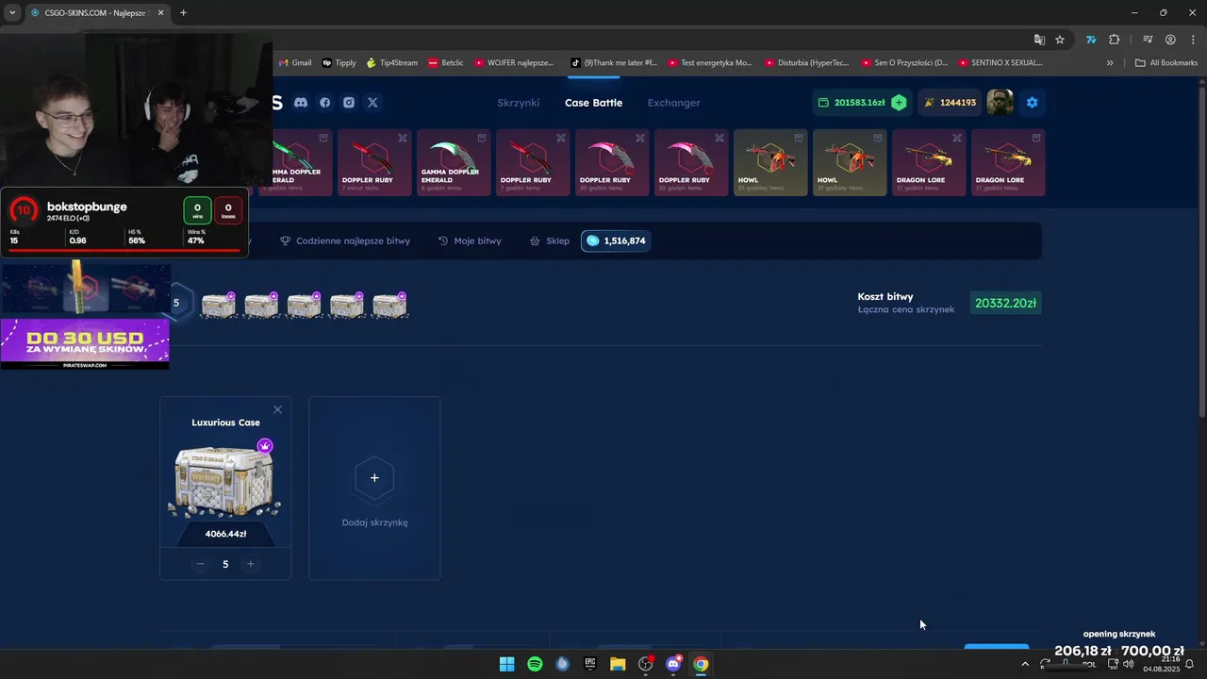Remove Luxurious Case with the X icon
The image size is (1207, 679).
click(x=277, y=409)
